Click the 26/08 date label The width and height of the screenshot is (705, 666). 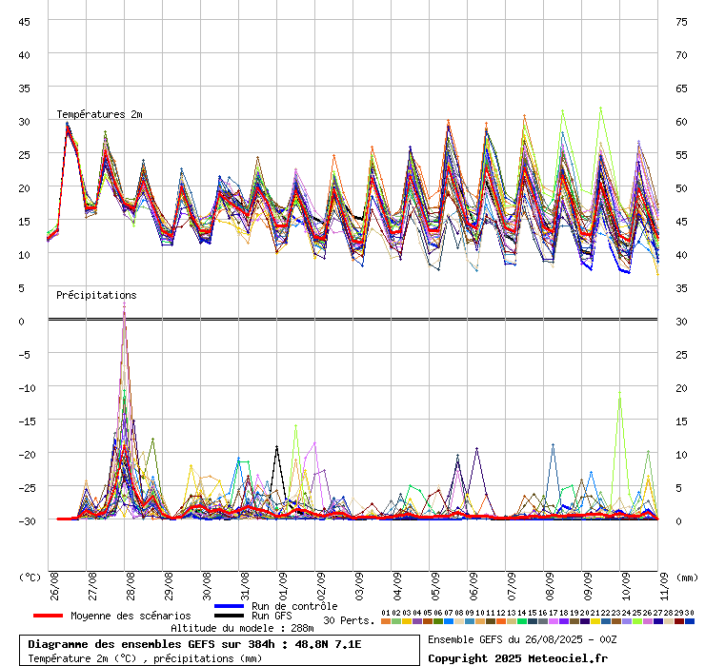coord(54,586)
